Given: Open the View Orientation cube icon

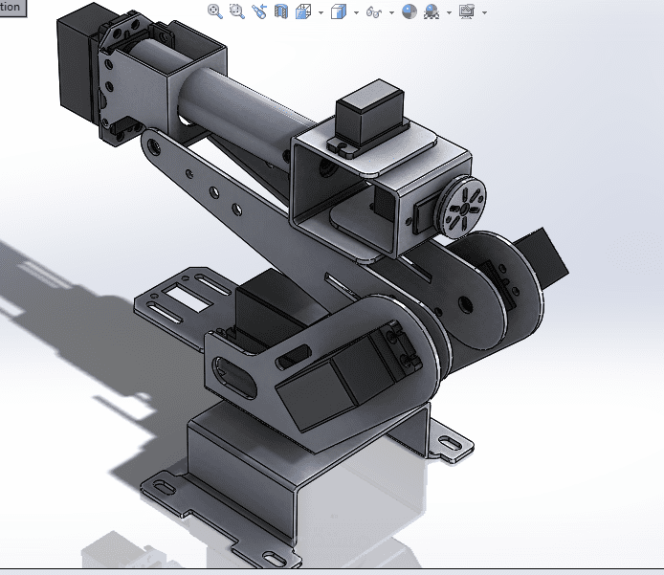Looking at the screenshot, I should [303, 11].
